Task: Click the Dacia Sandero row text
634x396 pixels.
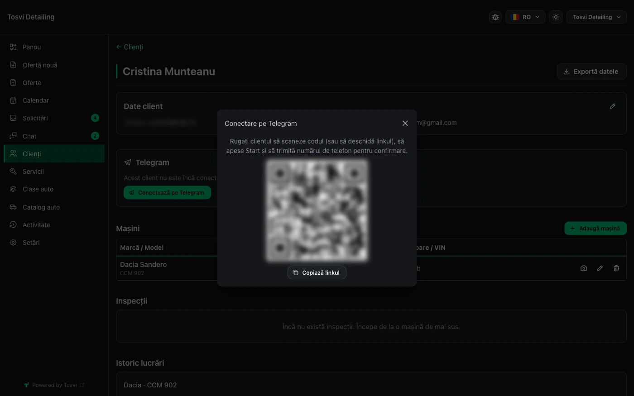Action: point(144,265)
